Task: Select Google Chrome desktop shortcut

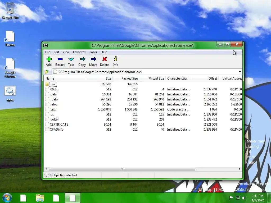Action: 10,68
